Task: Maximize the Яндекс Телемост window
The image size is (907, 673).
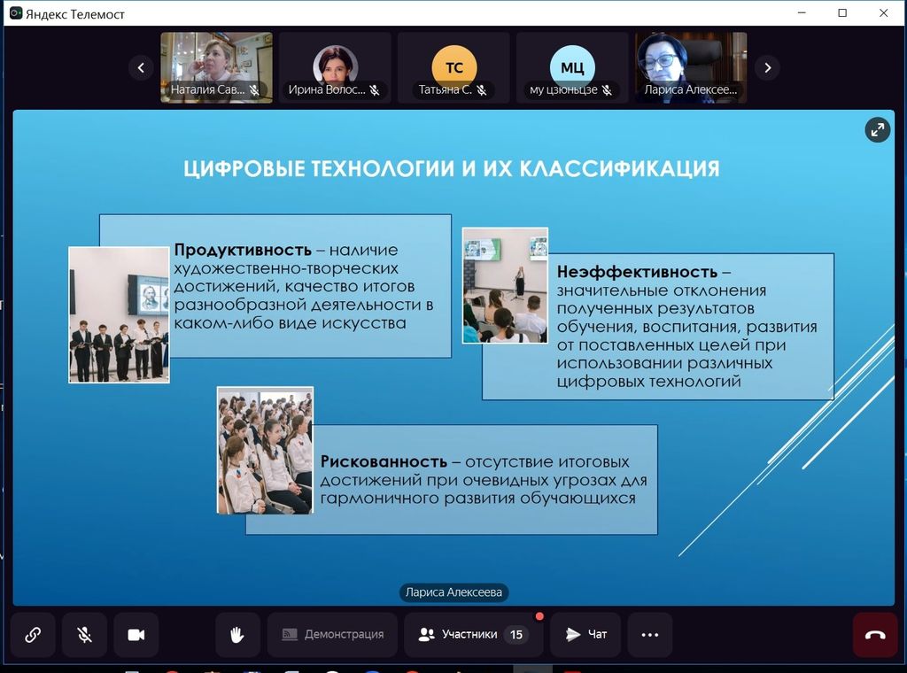Action: (x=842, y=13)
